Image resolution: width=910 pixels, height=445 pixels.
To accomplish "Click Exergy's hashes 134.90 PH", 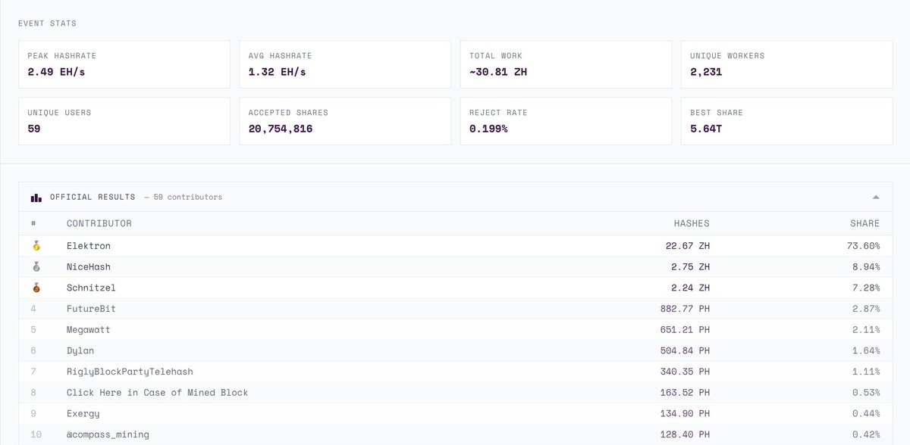I will point(686,414).
